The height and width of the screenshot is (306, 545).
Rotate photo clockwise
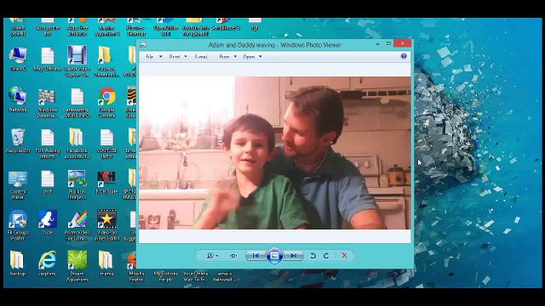[326, 256]
